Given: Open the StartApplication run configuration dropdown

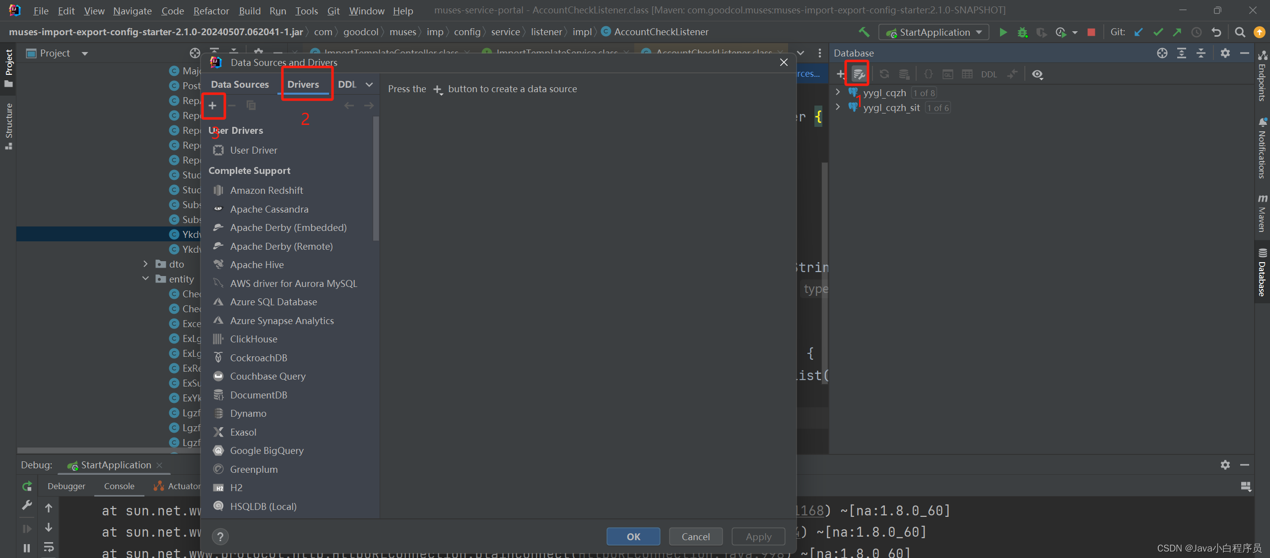Looking at the screenshot, I should click(934, 32).
